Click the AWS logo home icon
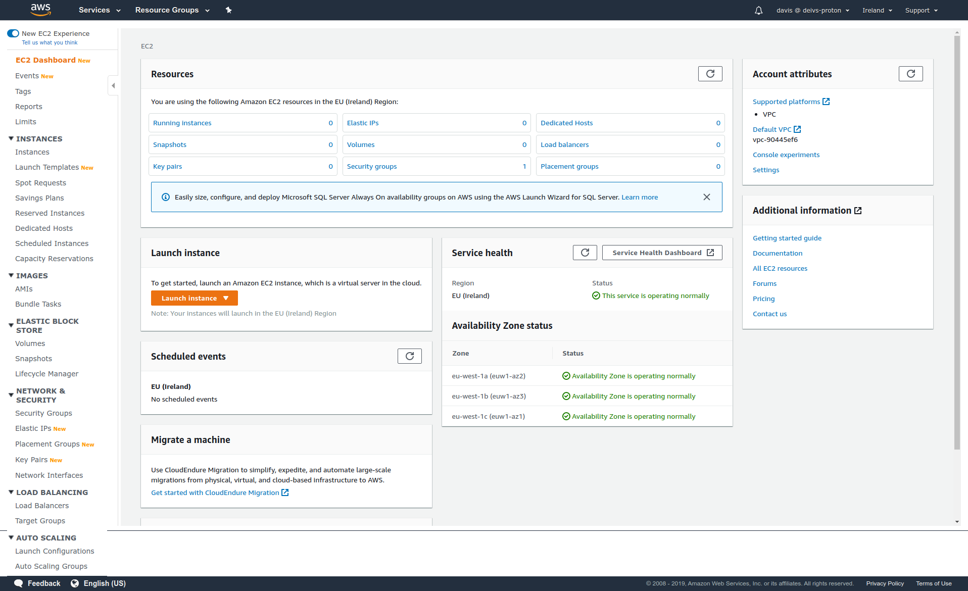The image size is (968, 591). click(x=40, y=10)
